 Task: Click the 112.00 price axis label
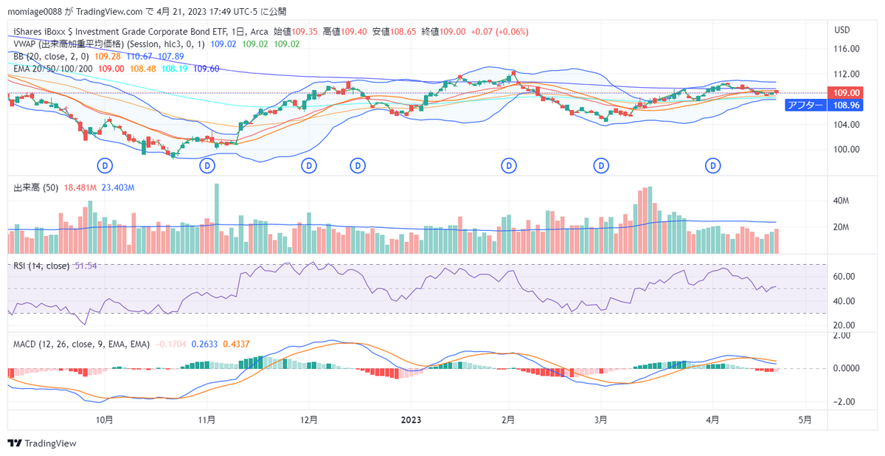846,74
